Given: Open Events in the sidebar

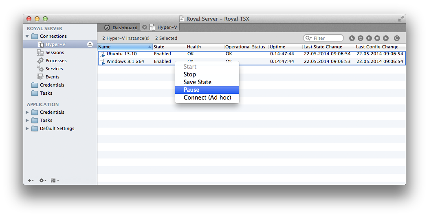Looking at the screenshot, I should click(52, 77).
